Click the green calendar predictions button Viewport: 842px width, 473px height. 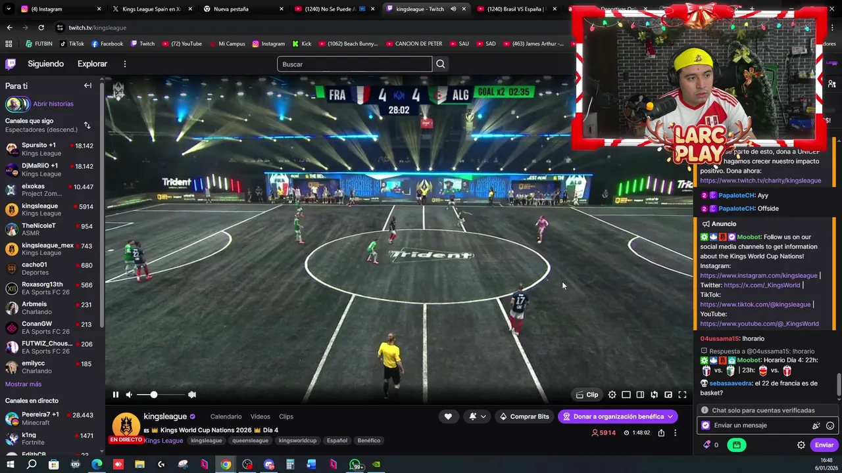tap(736, 445)
